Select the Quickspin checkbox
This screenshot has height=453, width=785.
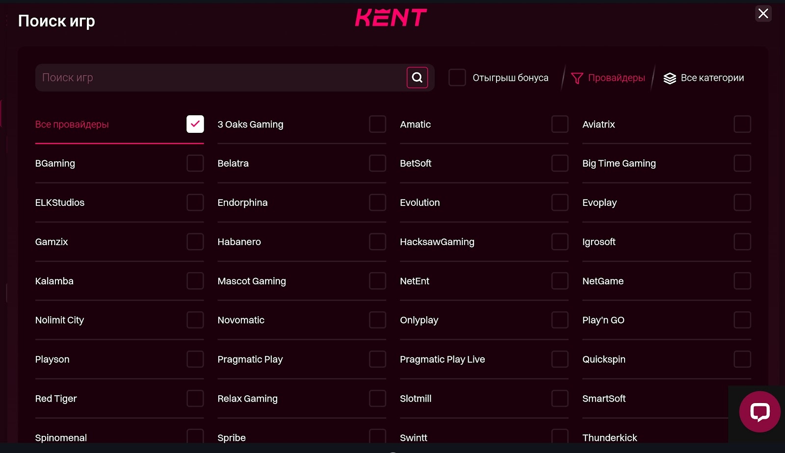pyautogui.click(x=742, y=359)
